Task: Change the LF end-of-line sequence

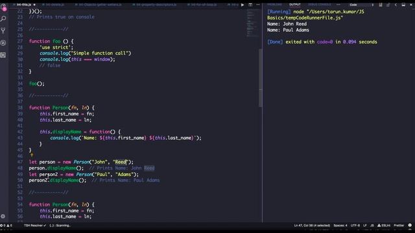Action: coord(365,225)
